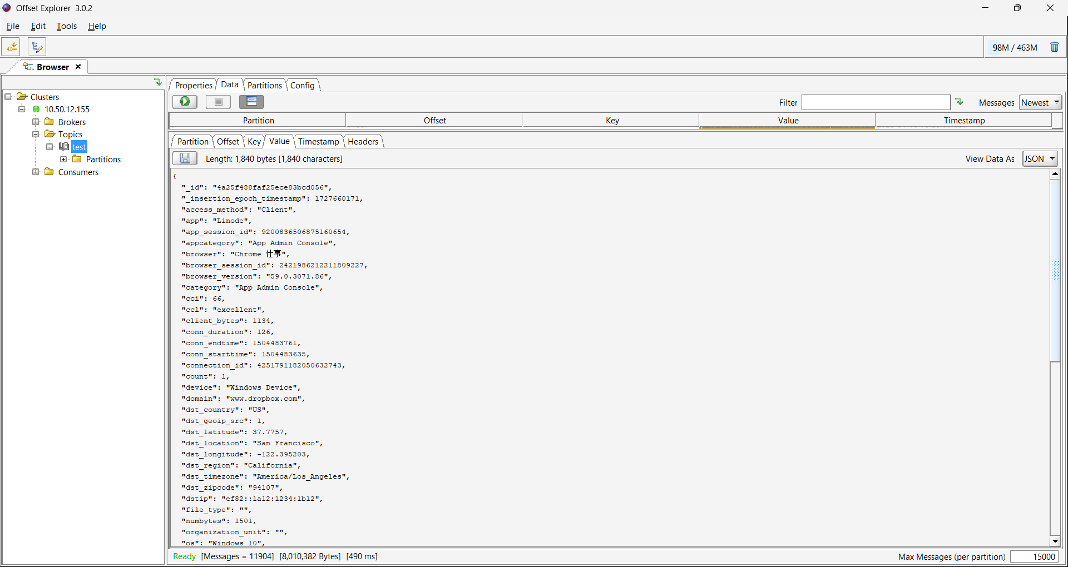Click the save value to file icon
1068x567 pixels.
click(x=185, y=158)
